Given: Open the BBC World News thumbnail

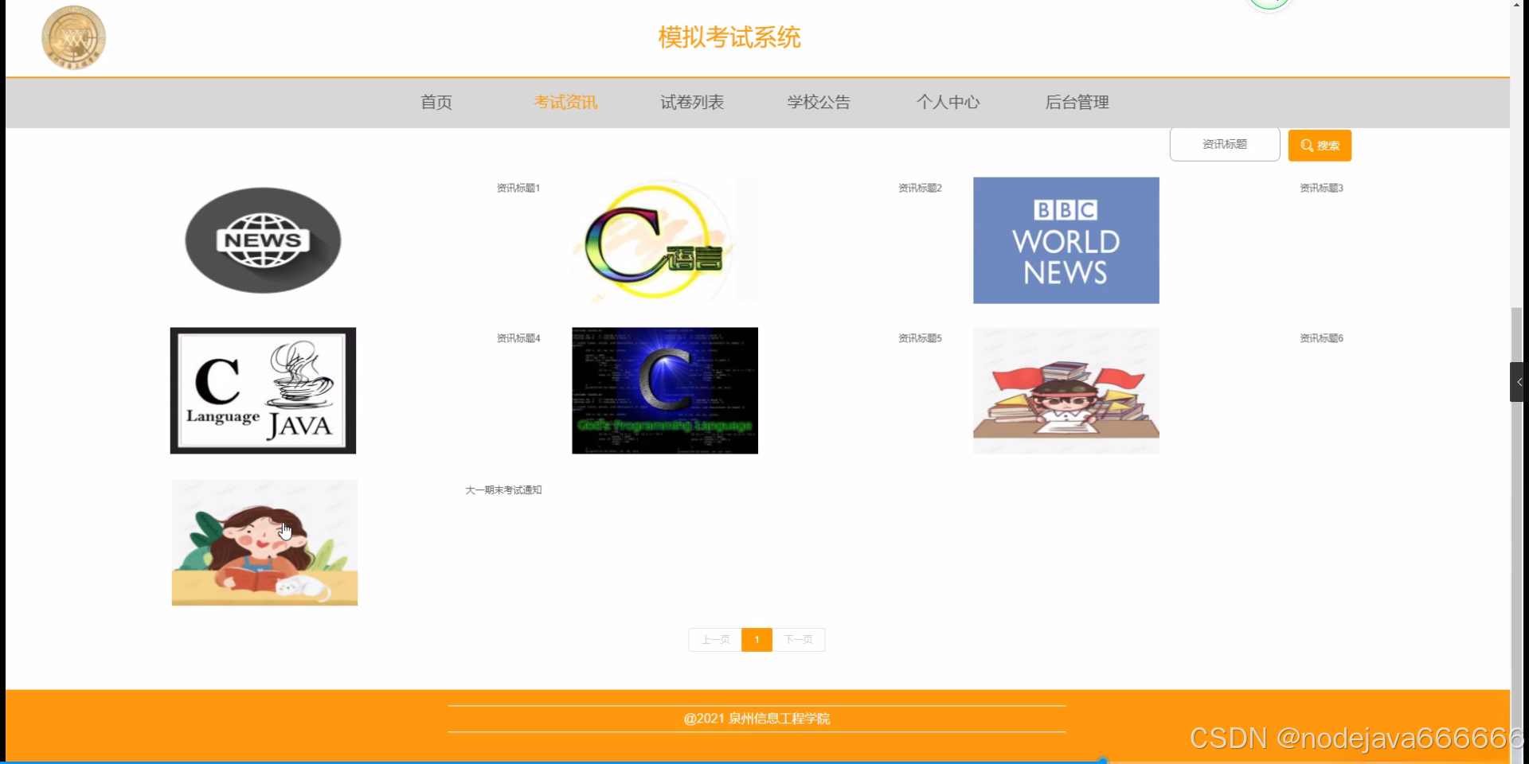Looking at the screenshot, I should point(1066,240).
